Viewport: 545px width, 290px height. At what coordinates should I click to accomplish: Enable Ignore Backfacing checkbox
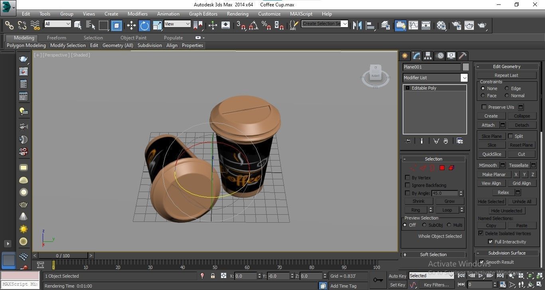point(407,185)
